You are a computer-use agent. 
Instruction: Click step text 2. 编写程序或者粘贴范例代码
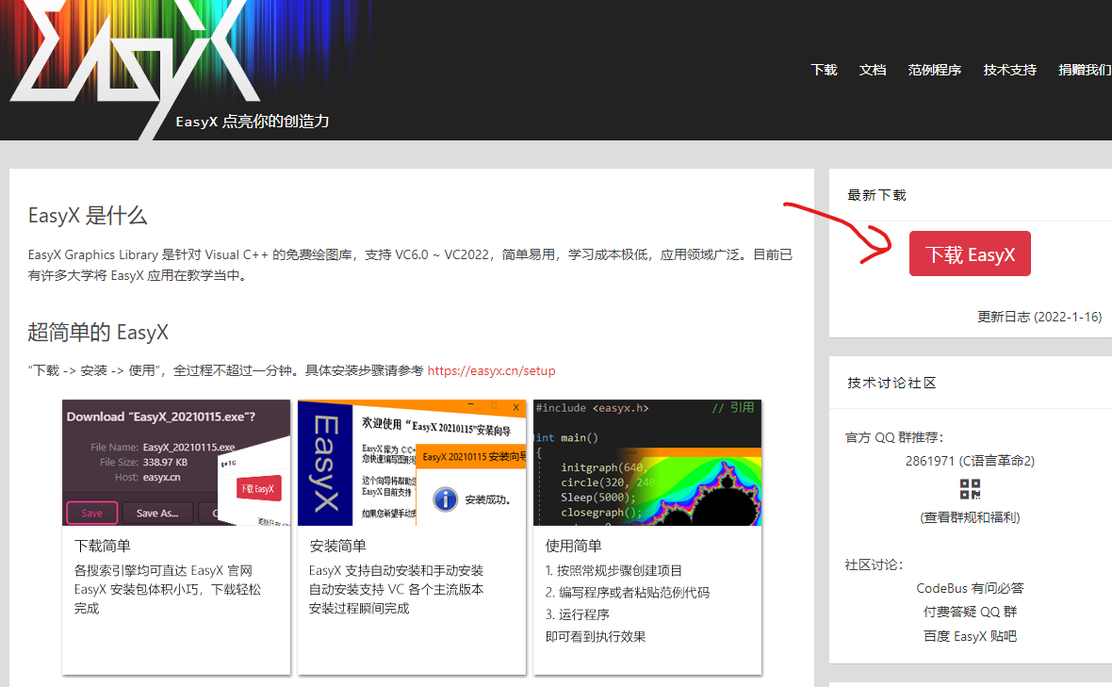pyautogui.click(x=627, y=593)
